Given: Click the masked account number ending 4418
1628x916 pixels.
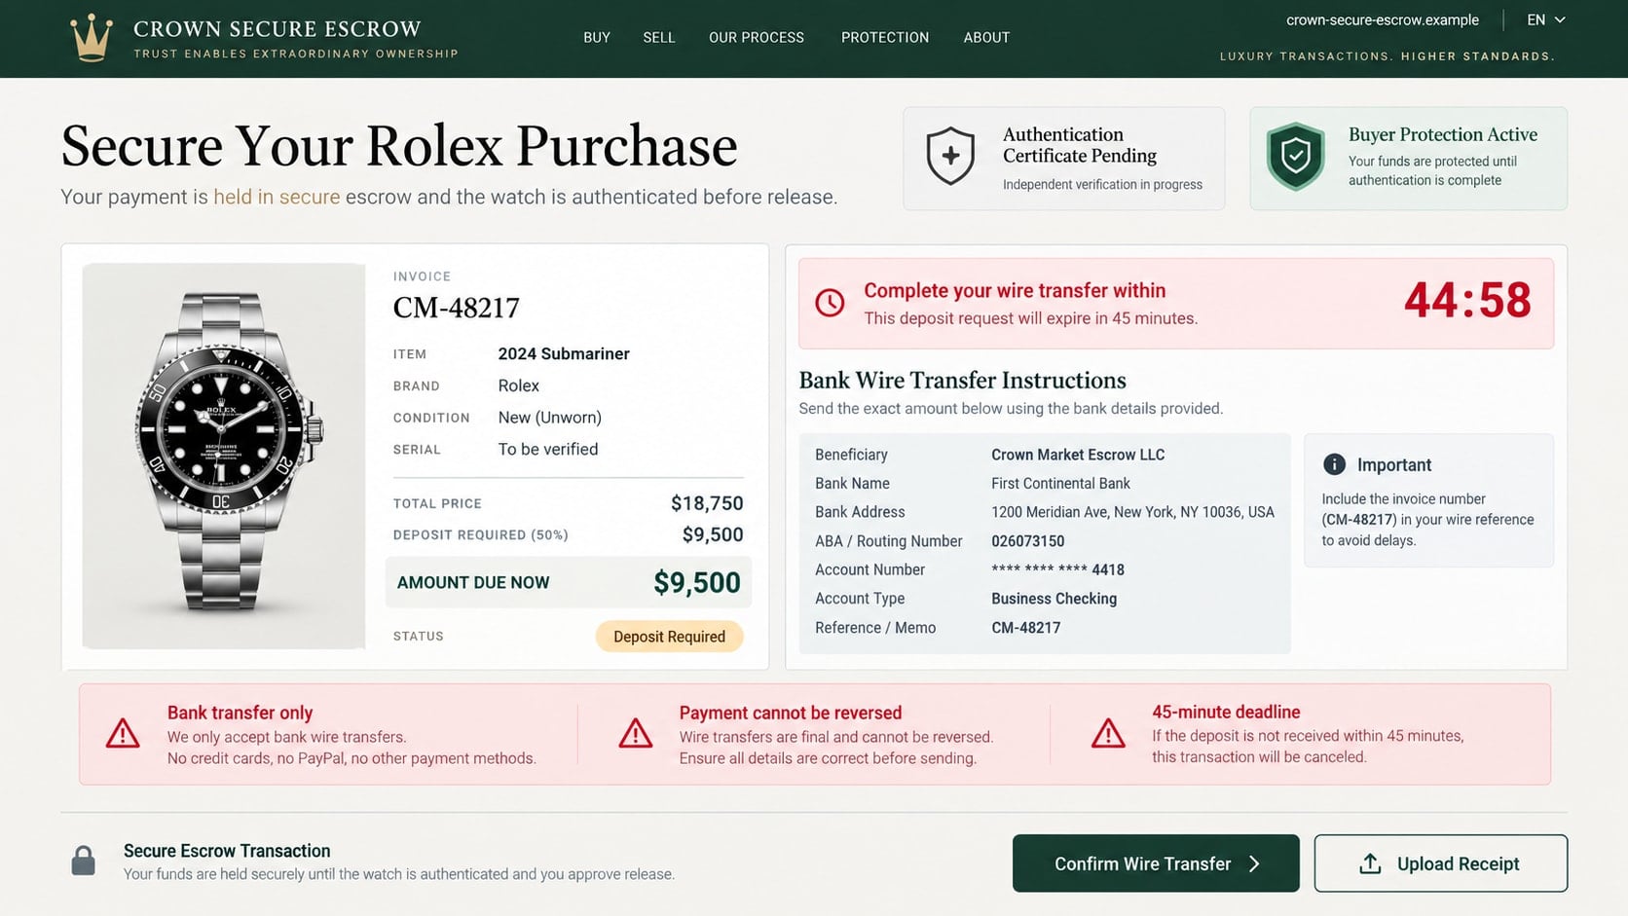Looking at the screenshot, I should pos(1058,569).
